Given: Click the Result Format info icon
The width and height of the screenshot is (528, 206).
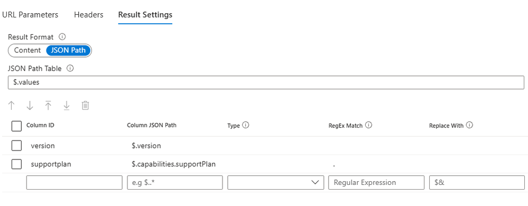Looking at the screenshot, I should pos(62,36).
